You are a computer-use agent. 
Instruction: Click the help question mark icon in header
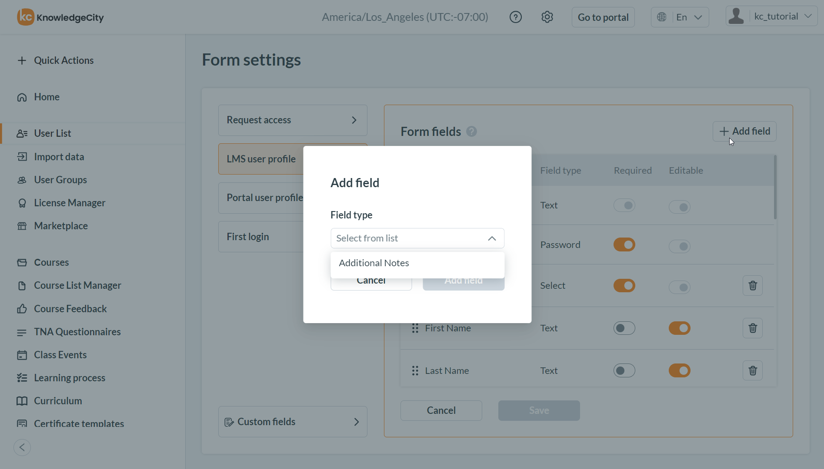click(515, 17)
